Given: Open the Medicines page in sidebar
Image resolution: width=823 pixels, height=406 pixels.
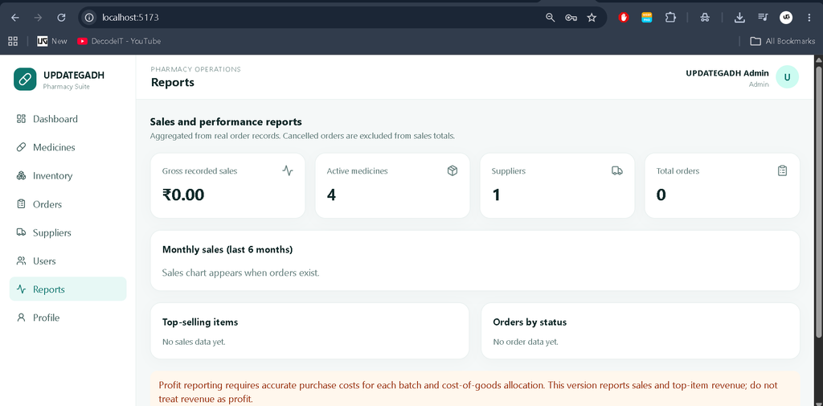Looking at the screenshot, I should coord(68,148).
